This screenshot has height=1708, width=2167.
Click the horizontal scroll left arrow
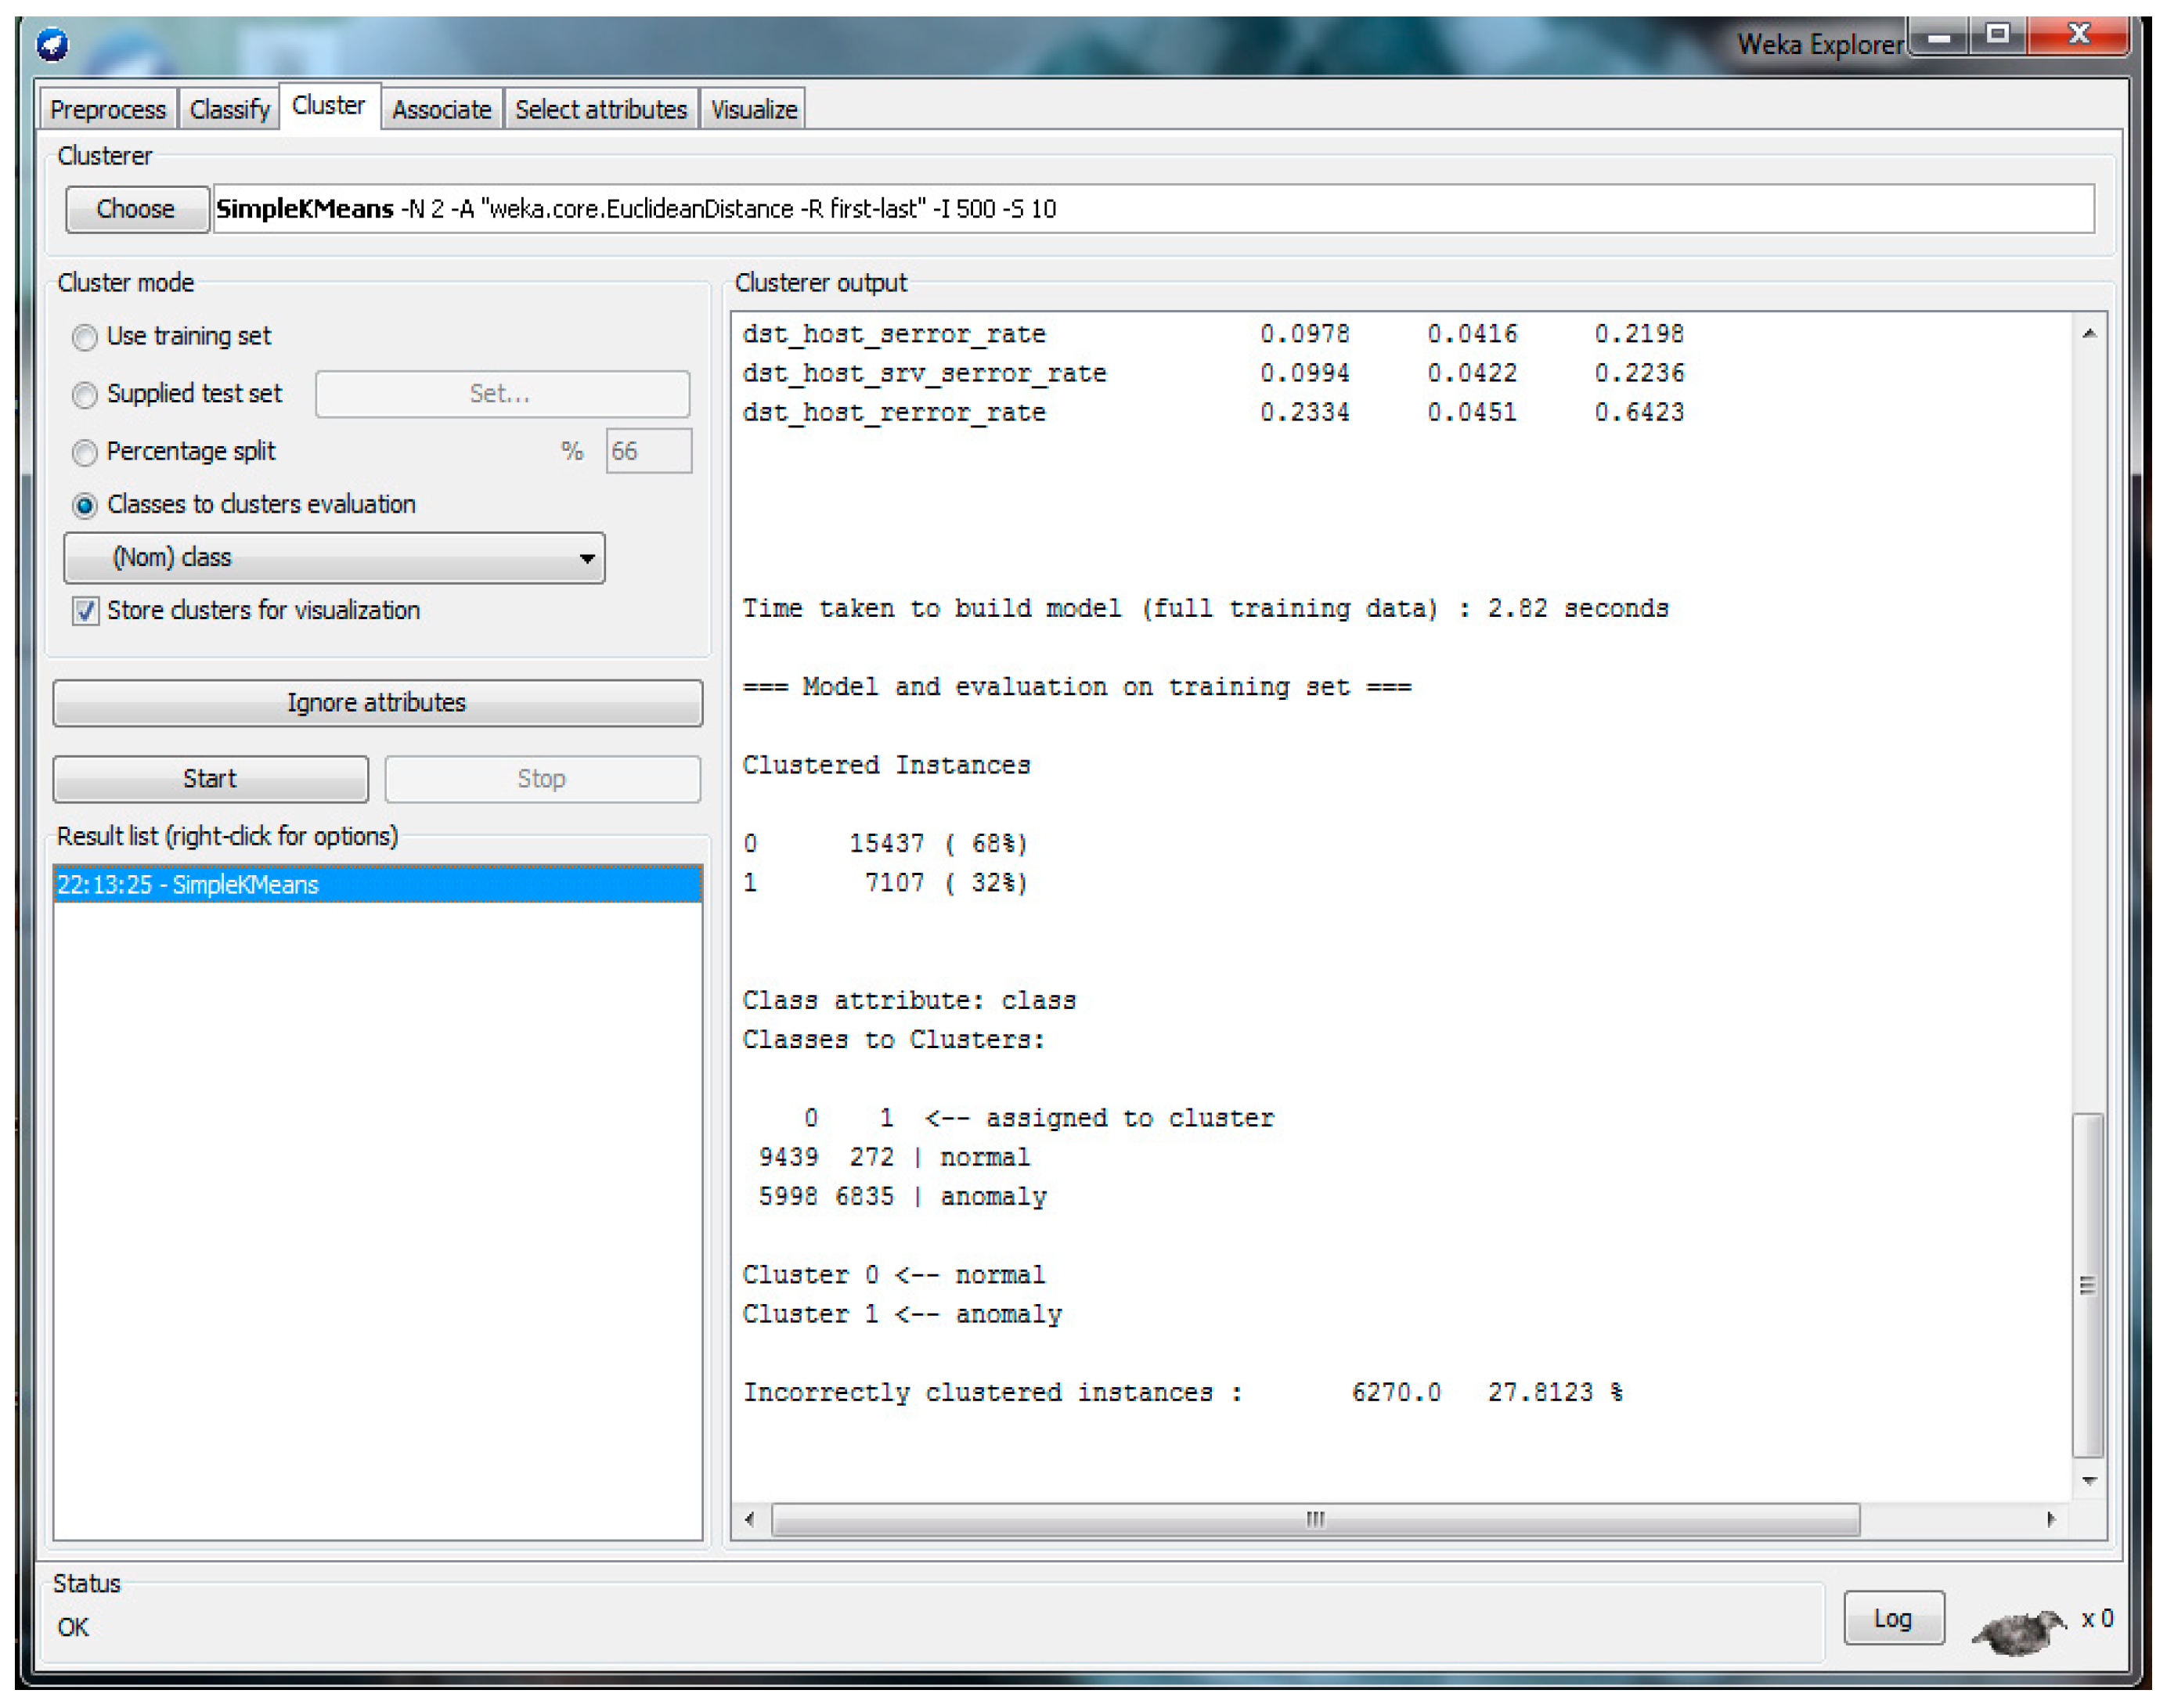(x=750, y=1520)
